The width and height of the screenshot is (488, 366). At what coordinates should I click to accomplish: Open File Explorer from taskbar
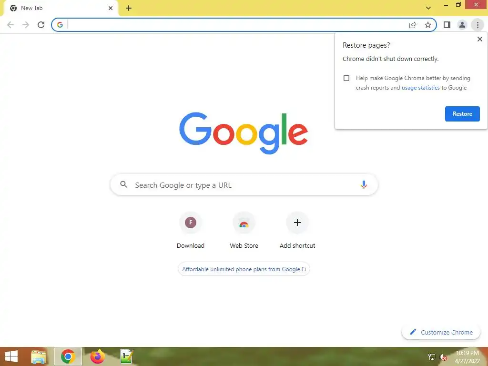[x=39, y=356]
